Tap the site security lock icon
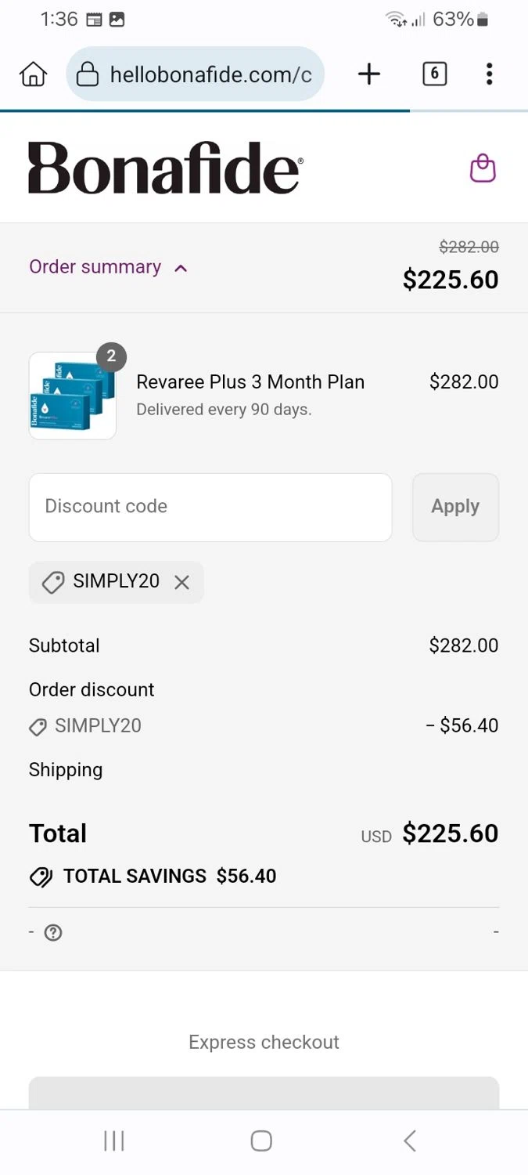This screenshot has height=1175, width=528. tap(87, 74)
